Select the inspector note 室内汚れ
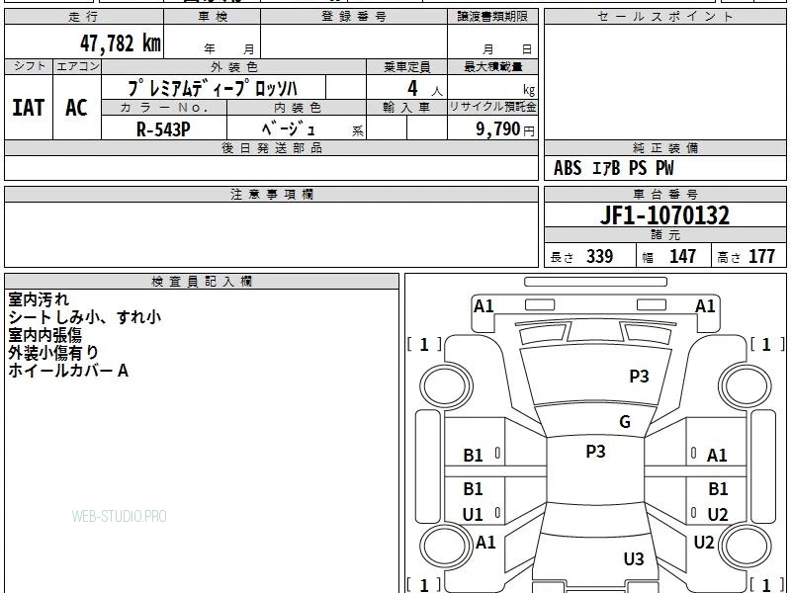Viewport: 791px width, 593px height. tap(39, 299)
